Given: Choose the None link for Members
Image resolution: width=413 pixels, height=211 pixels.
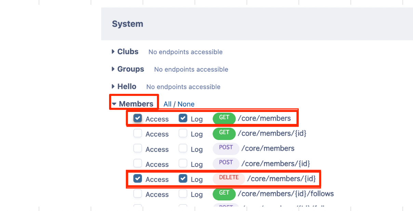Looking at the screenshot, I should pyautogui.click(x=186, y=104).
